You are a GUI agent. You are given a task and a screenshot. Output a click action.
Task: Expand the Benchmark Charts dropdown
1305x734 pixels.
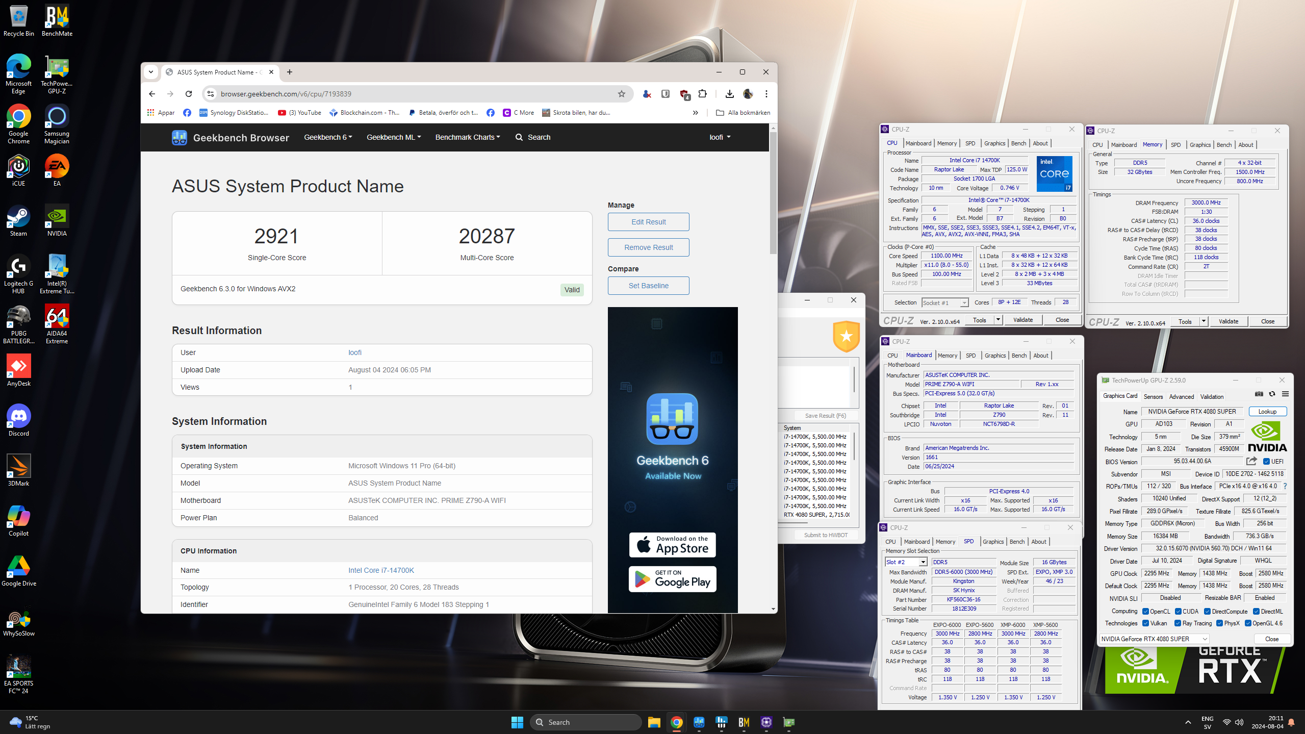(468, 137)
